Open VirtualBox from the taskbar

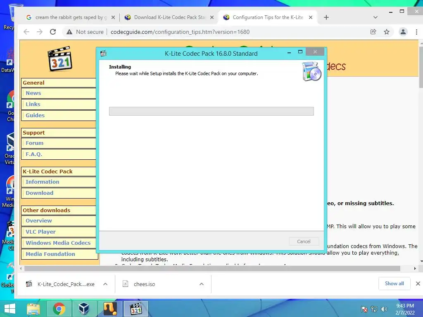[x=84, y=309]
